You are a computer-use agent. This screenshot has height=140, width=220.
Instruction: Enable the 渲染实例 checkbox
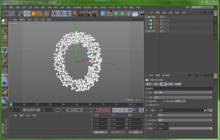159,105
